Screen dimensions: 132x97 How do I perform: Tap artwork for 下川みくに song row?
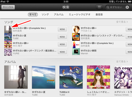[x=76, y=29]
